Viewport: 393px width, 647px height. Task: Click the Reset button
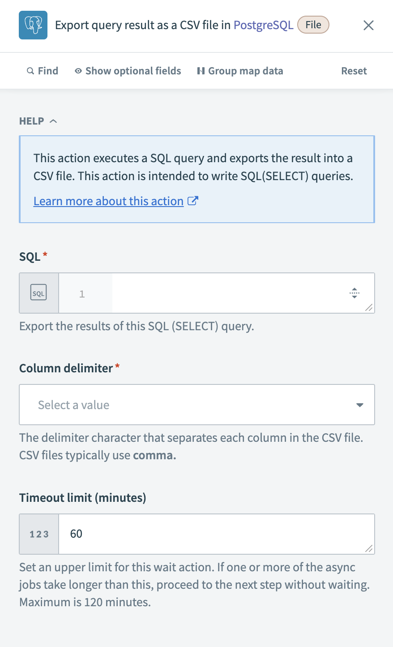point(354,71)
